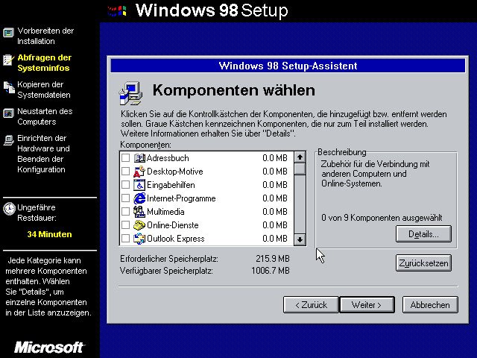Click the computer icon beside Komponenten wählen

(131, 92)
